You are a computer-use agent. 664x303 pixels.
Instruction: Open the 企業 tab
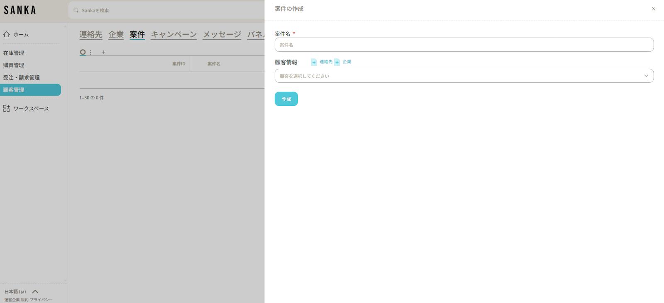pos(116,34)
